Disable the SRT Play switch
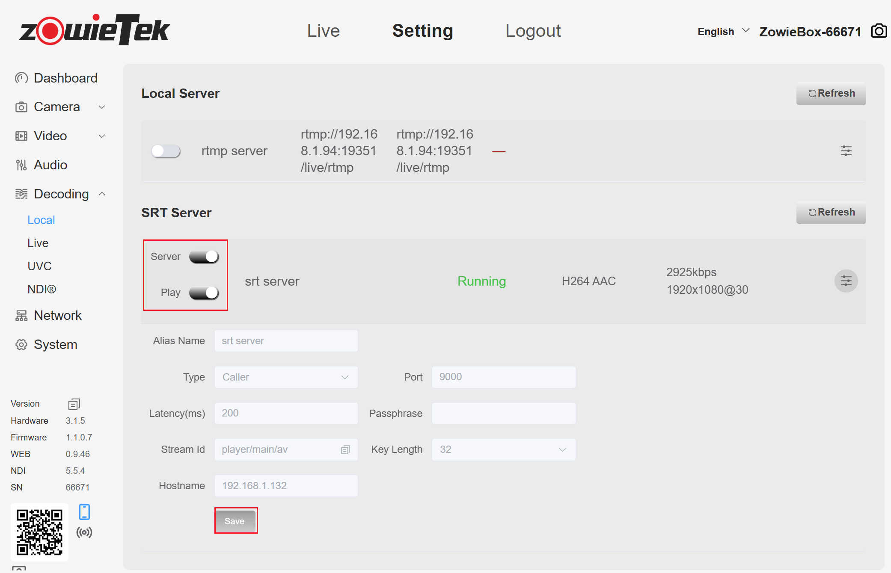Viewport: 891px width, 573px height. [204, 292]
